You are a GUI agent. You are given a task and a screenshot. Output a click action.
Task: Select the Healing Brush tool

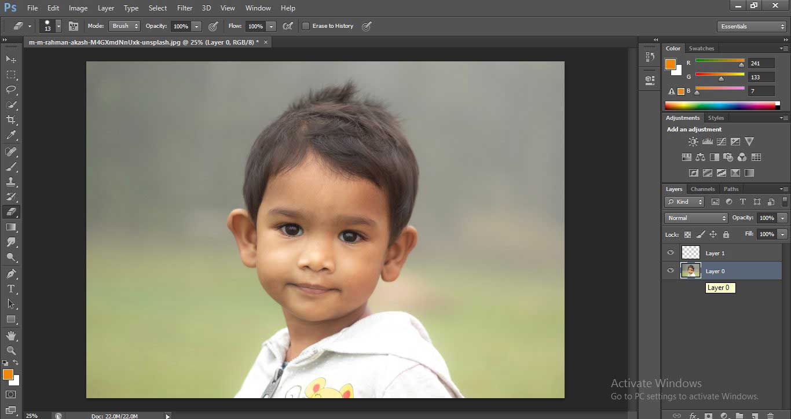click(x=12, y=152)
